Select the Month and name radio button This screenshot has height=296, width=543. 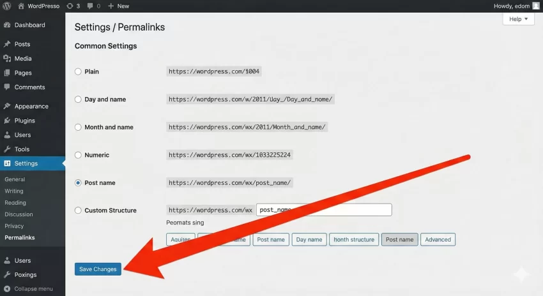tap(78, 127)
